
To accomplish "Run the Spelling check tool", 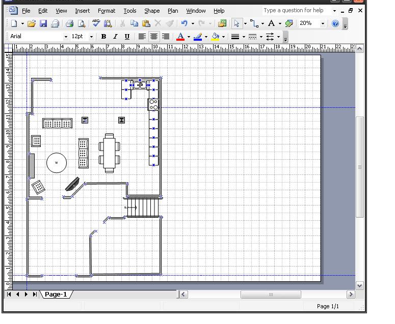I will (96, 23).
